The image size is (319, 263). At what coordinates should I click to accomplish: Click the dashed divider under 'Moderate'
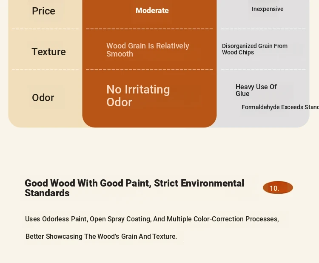[x=149, y=29]
